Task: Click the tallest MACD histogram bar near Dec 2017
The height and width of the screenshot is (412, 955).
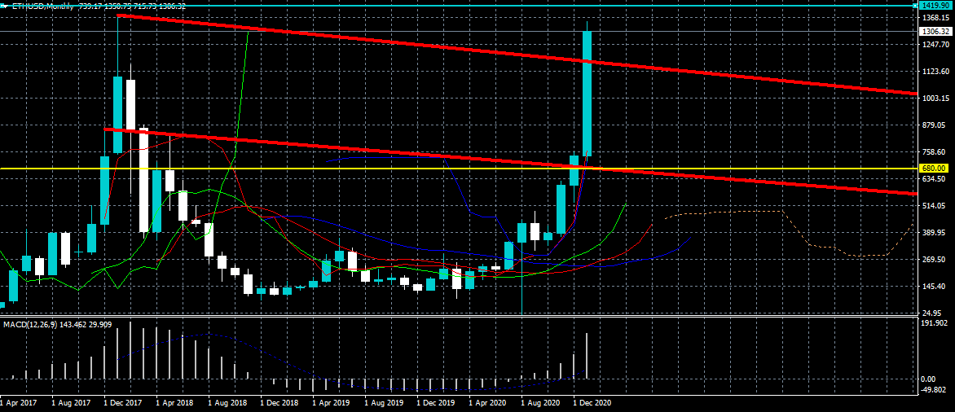Action: (130, 349)
